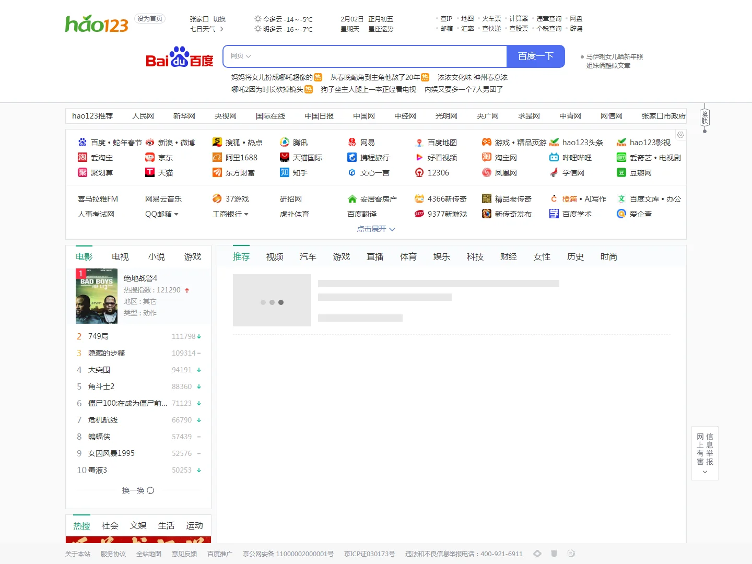752x564 pixels.
Task: Select the 历史 feed tab
Action: click(x=575, y=256)
